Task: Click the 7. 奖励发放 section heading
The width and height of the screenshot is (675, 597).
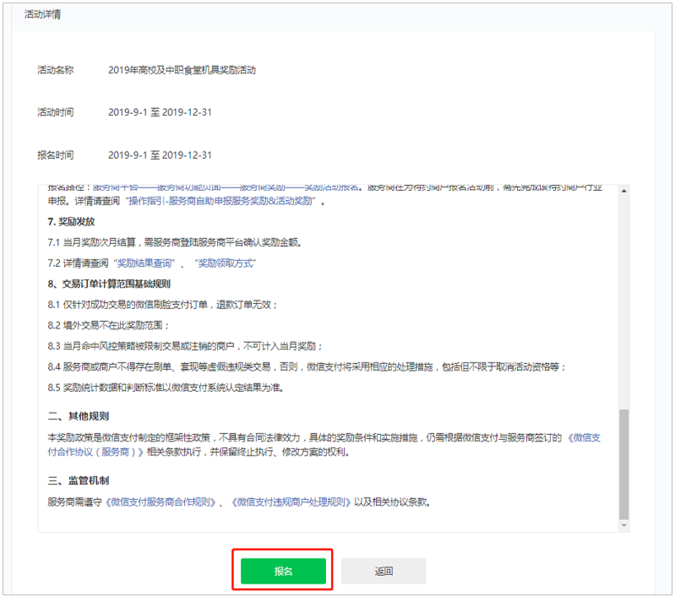Action: [71, 222]
